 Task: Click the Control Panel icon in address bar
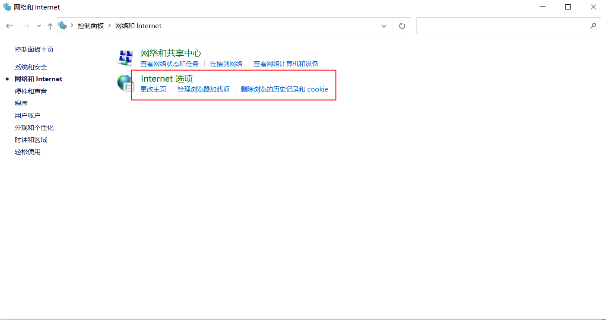pos(63,25)
